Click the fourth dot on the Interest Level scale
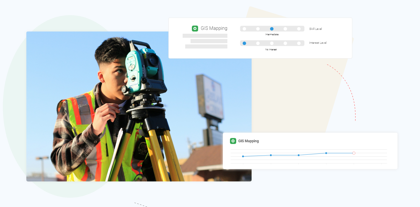This screenshot has height=207, width=420. tap(285, 43)
